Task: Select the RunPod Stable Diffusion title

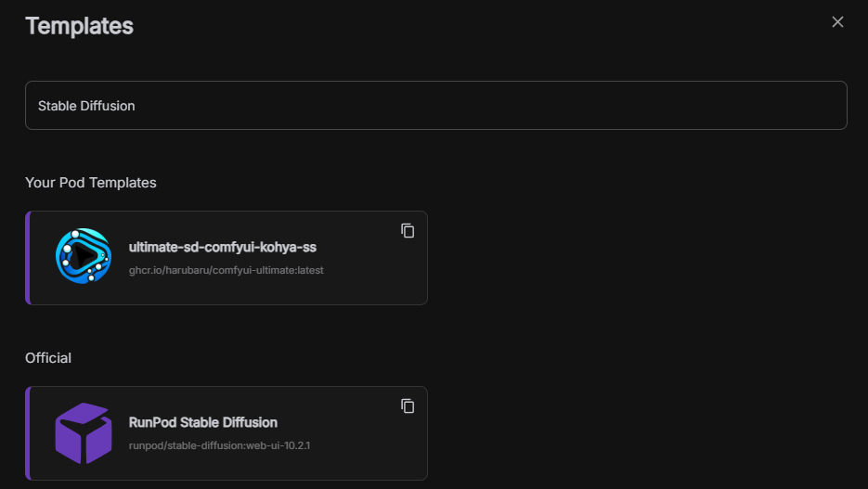Action: pyautogui.click(x=203, y=422)
